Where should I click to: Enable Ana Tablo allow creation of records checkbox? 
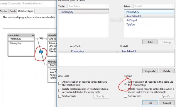pyautogui.click(x=60, y=83)
